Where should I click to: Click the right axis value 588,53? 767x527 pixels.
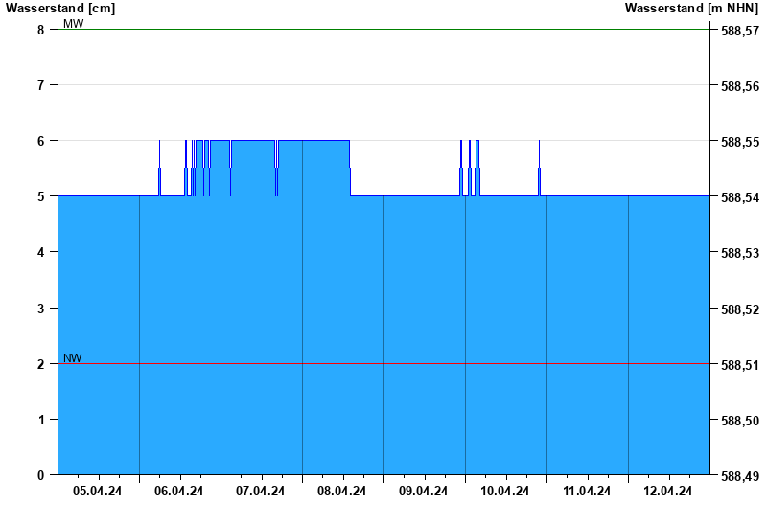point(740,253)
